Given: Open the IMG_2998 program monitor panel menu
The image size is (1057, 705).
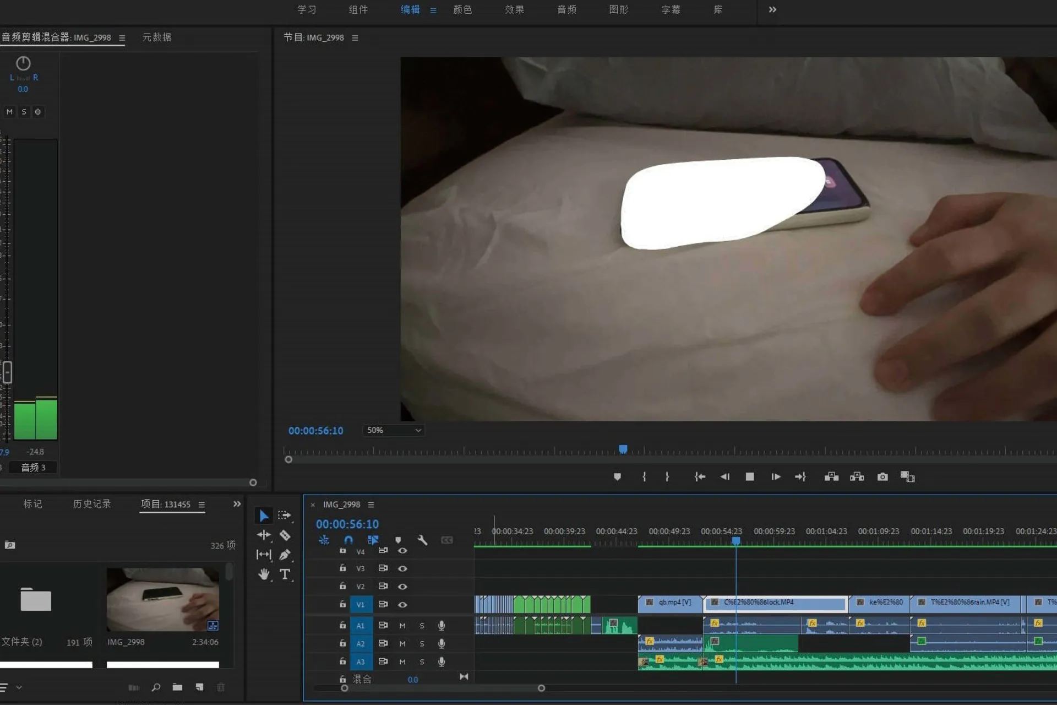Looking at the screenshot, I should pyautogui.click(x=355, y=38).
